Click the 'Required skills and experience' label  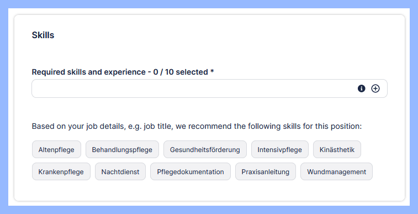tap(89, 72)
